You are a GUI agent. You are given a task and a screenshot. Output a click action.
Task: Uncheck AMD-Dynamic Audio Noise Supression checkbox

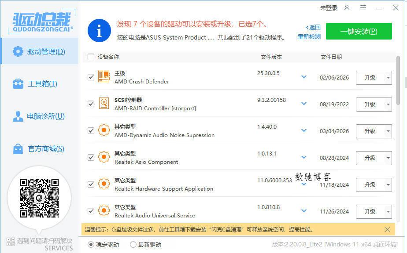pyautogui.click(x=91, y=131)
